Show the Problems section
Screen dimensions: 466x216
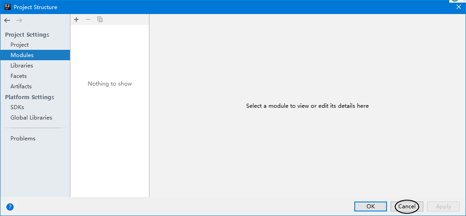23,139
